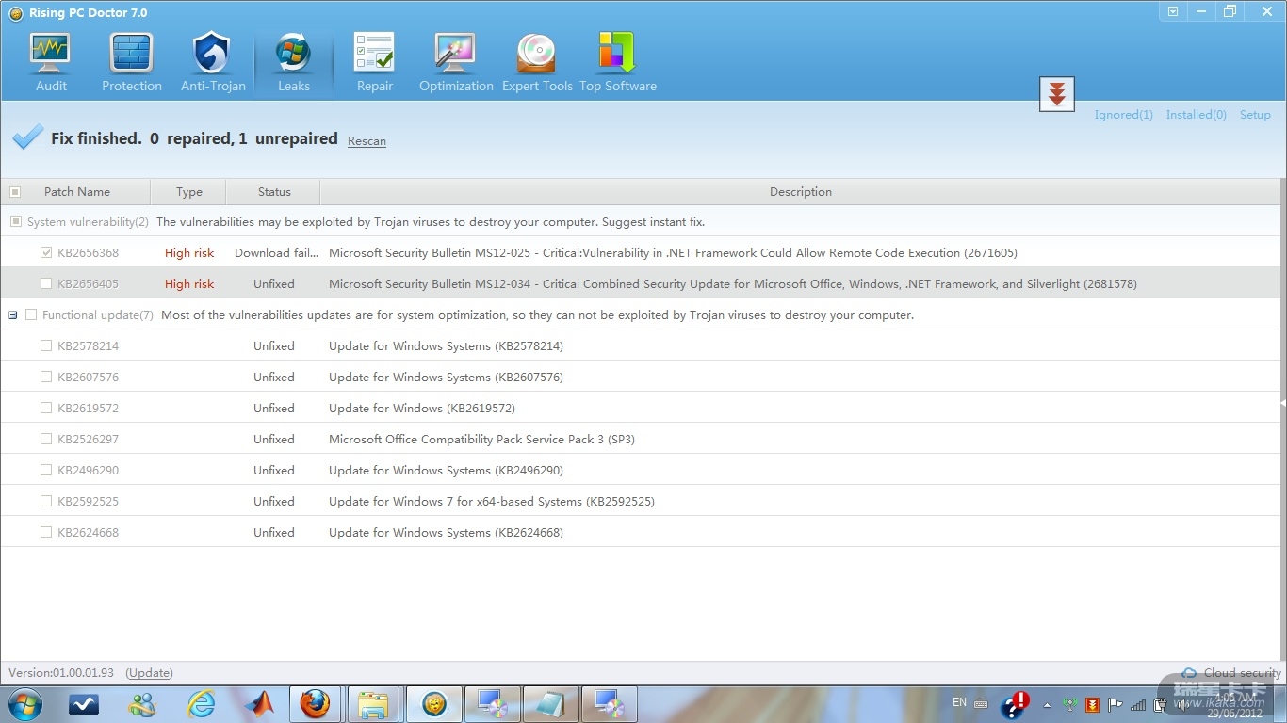Click the High risk label for KB2656405
The width and height of the screenshot is (1287, 723).
tap(189, 284)
